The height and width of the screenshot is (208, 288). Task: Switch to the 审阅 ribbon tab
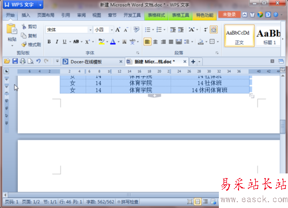pos(81,15)
